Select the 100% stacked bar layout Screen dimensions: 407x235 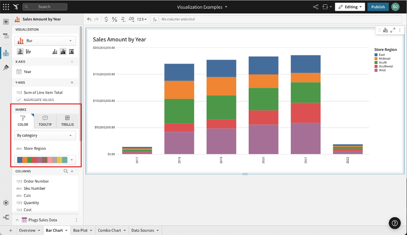pos(71,51)
